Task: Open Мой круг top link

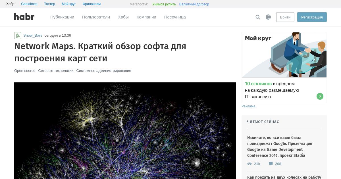Action: (x=69, y=4)
